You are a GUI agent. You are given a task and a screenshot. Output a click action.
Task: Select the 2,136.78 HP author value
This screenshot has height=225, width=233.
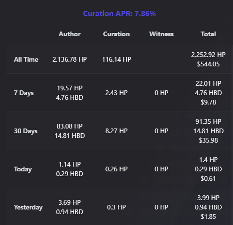coord(70,59)
